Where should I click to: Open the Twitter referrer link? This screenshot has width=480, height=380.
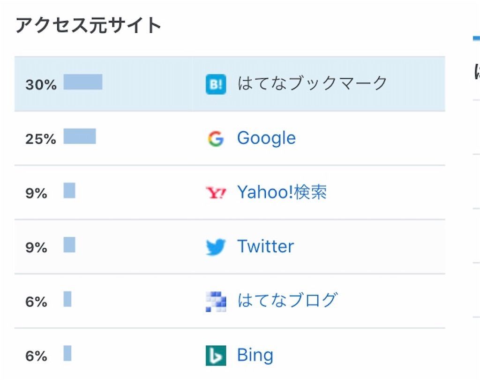pyautogui.click(x=265, y=246)
